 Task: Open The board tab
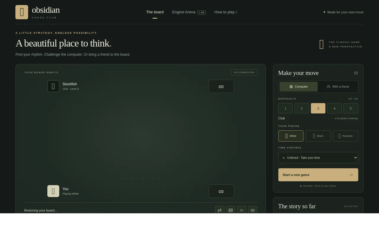click(x=155, y=12)
